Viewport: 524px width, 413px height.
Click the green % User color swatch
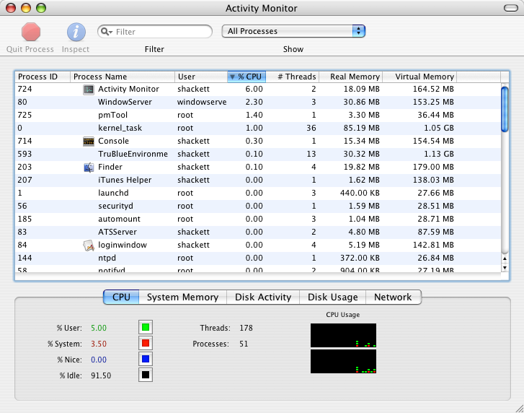(x=145, y=328)
